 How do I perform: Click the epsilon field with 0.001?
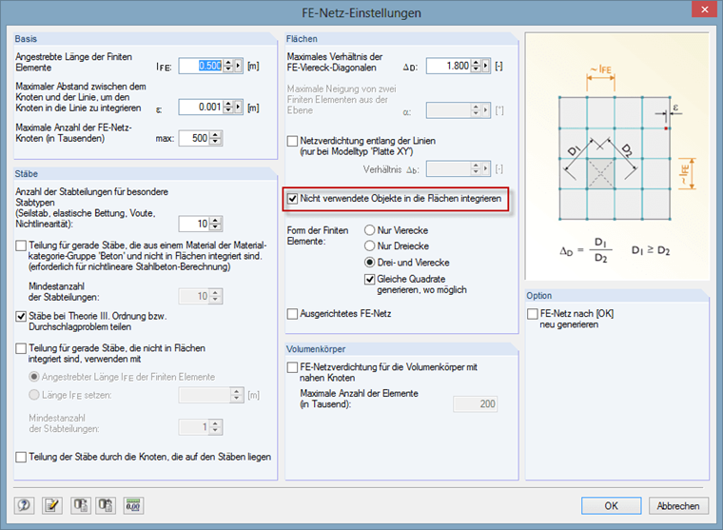click(201, 107)
